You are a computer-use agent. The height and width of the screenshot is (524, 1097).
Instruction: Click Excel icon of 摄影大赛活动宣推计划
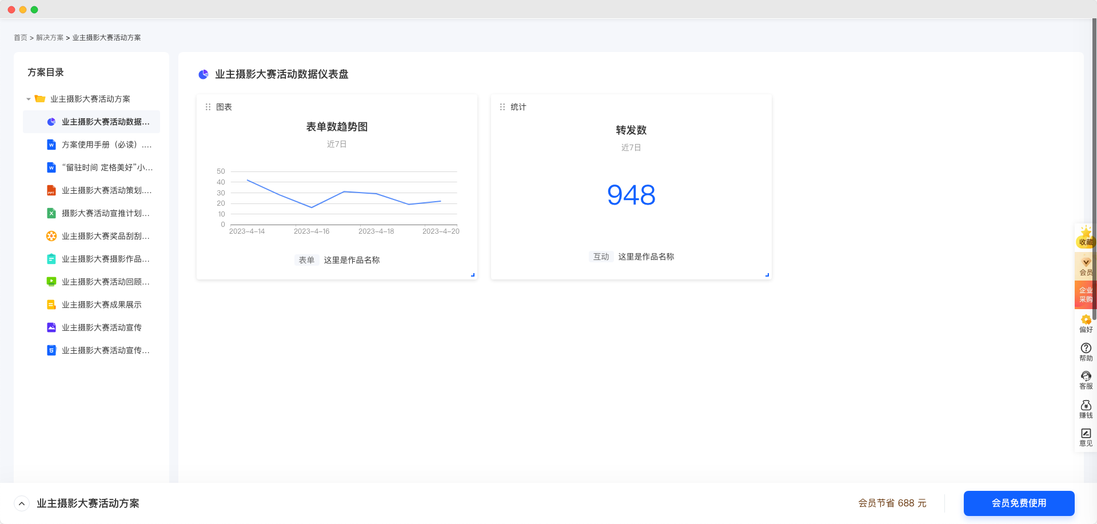(51, 213)
